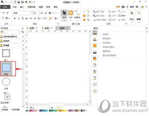The width and height of the screenshot is (149, 116).
Task: Open the 页-1 page selector dropdown
Action: (48, 108)
